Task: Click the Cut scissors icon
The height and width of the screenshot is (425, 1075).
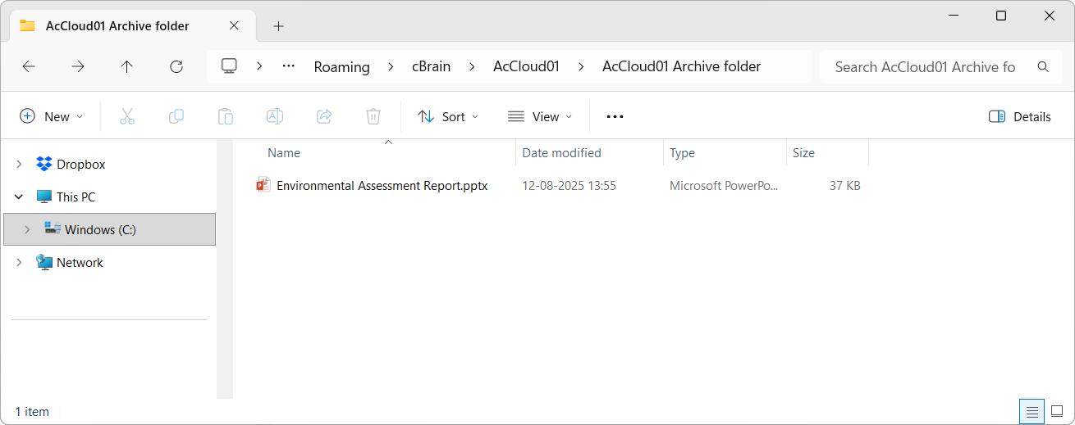Action: [127, 116]
